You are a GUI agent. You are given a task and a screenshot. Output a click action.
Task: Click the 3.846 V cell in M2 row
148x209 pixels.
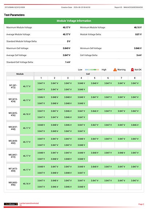(41, 97)
